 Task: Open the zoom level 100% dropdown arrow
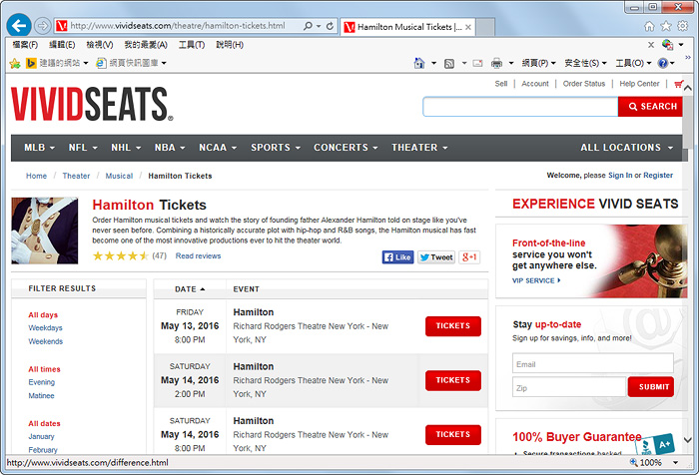675,462
